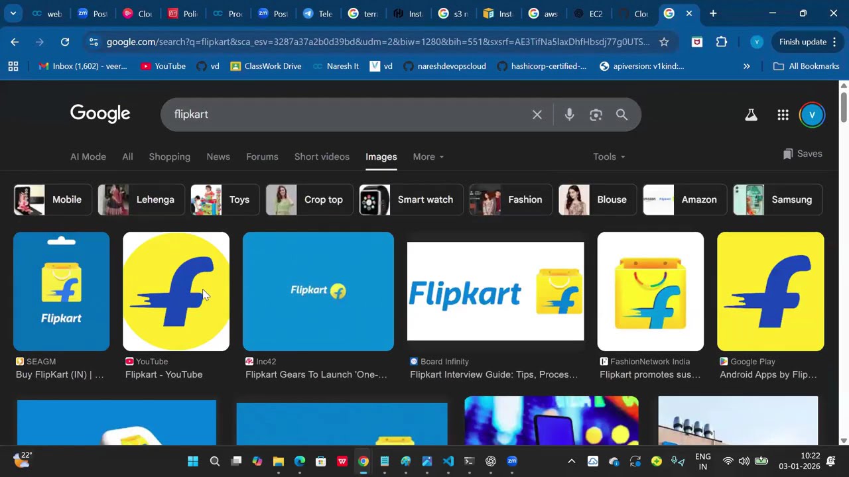The image size is (849, 477).
Task: Open the Chrome Extensions puzzle icon
Action: tap(722, 42)
